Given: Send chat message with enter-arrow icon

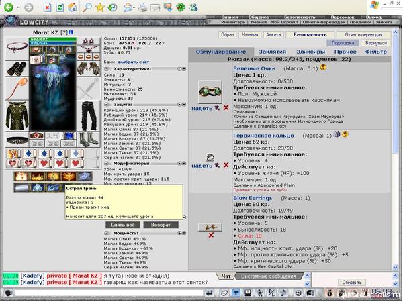Looking at the screenshot, I should tap(210, 293).
